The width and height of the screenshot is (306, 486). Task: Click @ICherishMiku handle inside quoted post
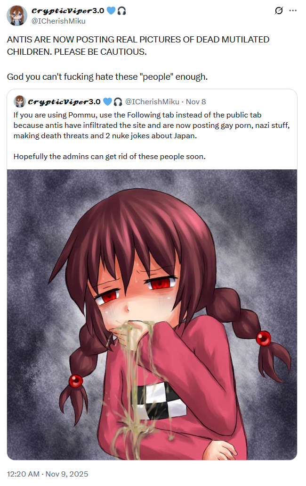coord(152,101)
